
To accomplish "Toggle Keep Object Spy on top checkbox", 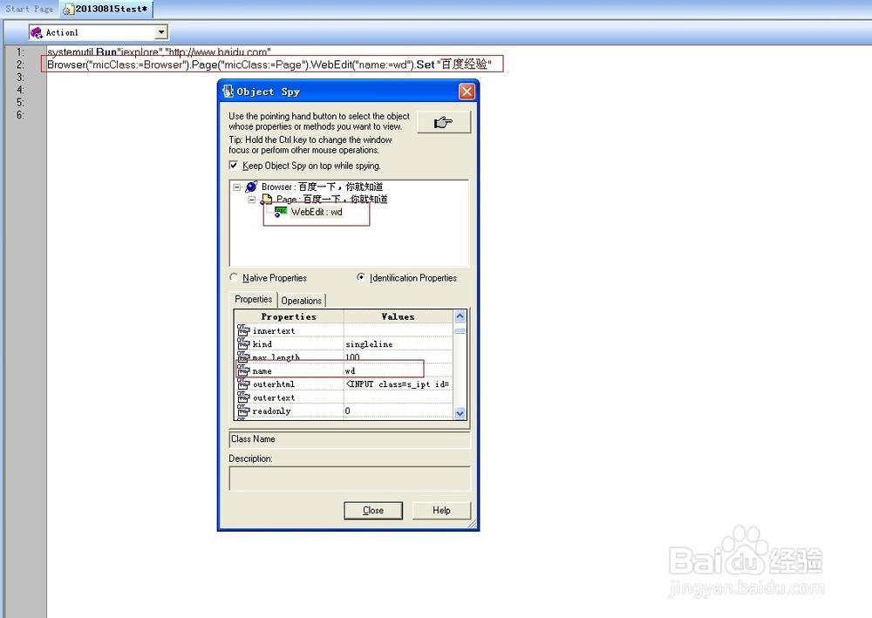I will pos(234,165).
